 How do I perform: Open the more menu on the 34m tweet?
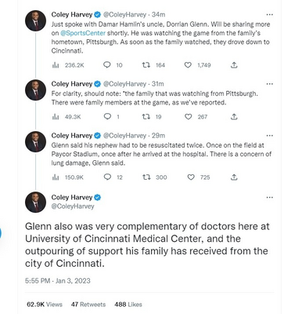point(270,14)
